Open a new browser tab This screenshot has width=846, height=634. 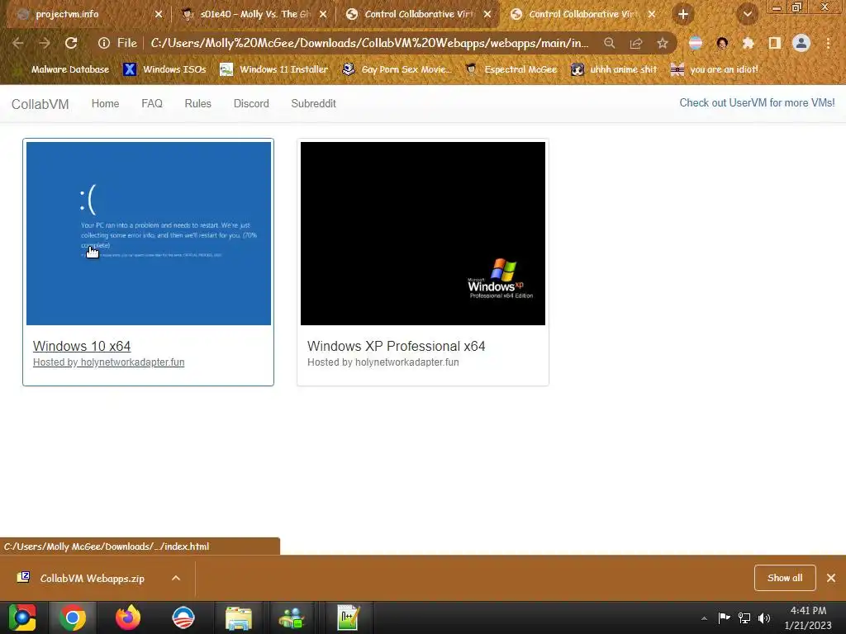pos(683,15)
